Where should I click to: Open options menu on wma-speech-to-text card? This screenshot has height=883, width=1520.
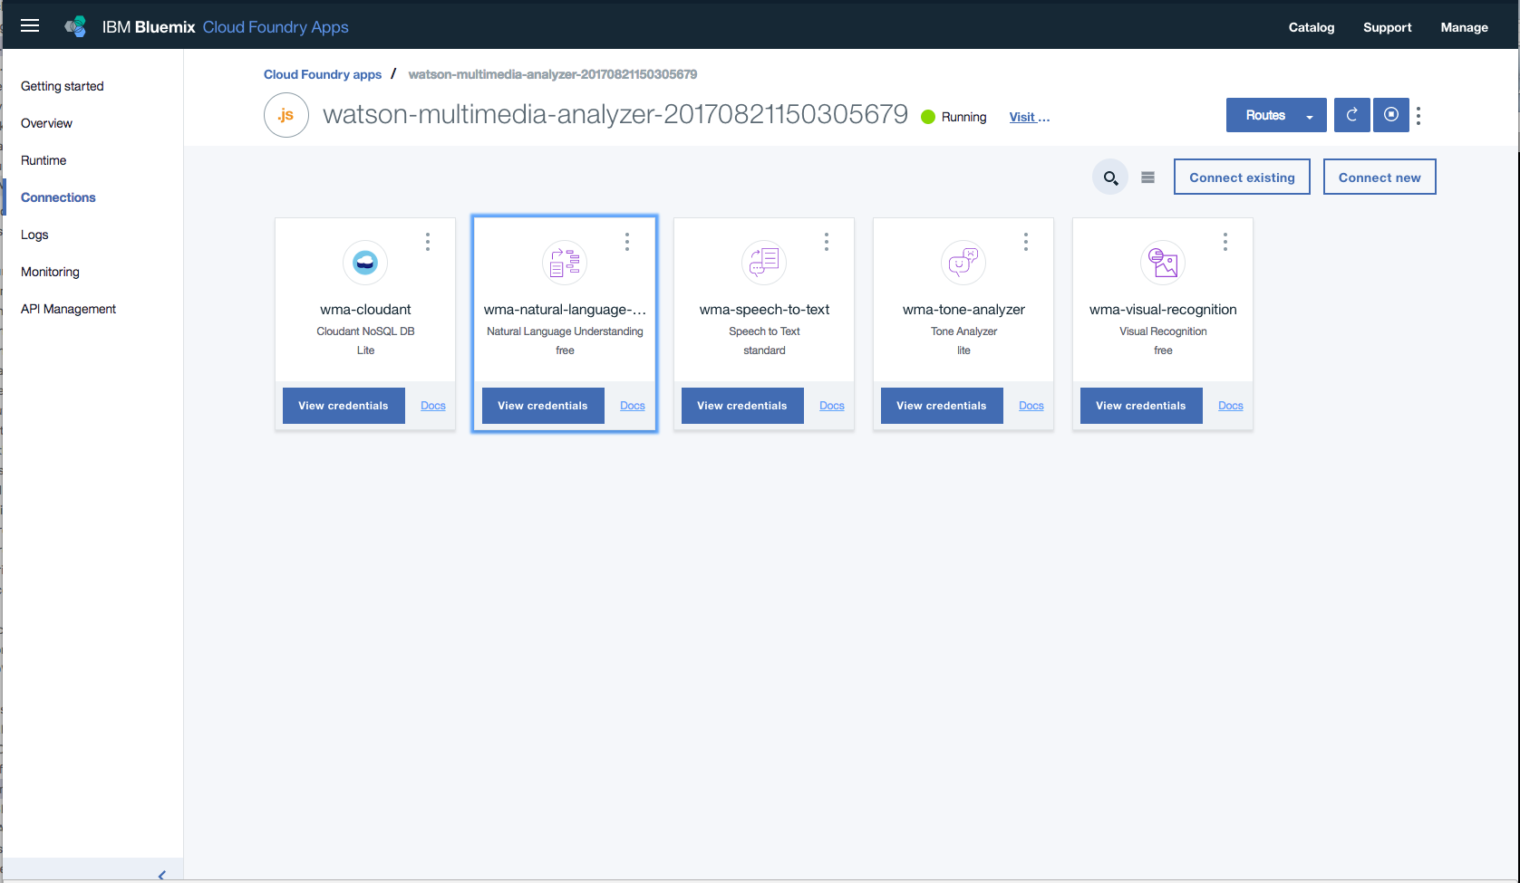click(x=827, y=242)
